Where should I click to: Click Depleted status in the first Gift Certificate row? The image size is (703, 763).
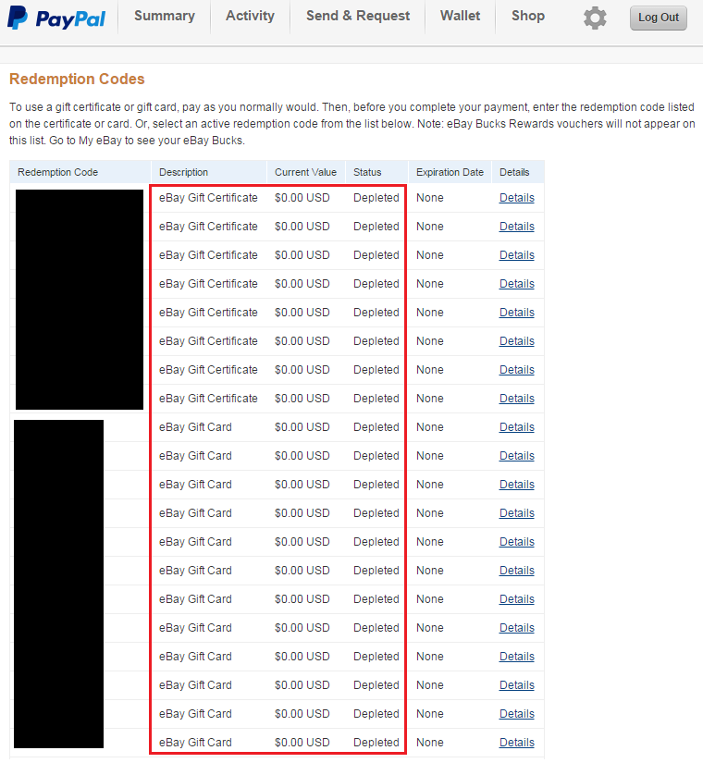pyautogui.click(x=376, y=198)
